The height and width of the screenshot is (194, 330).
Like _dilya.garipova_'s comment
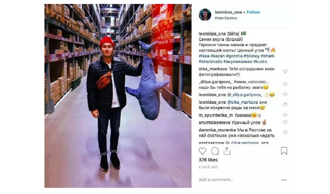[x=285, y=84]
